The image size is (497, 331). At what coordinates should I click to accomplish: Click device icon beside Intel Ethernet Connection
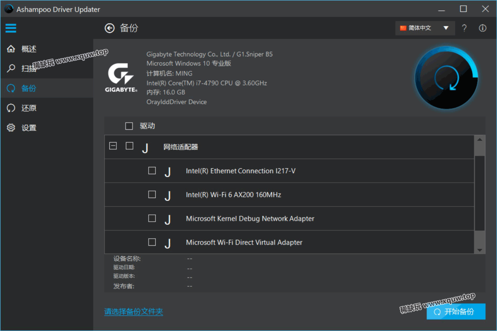point(168,172)
